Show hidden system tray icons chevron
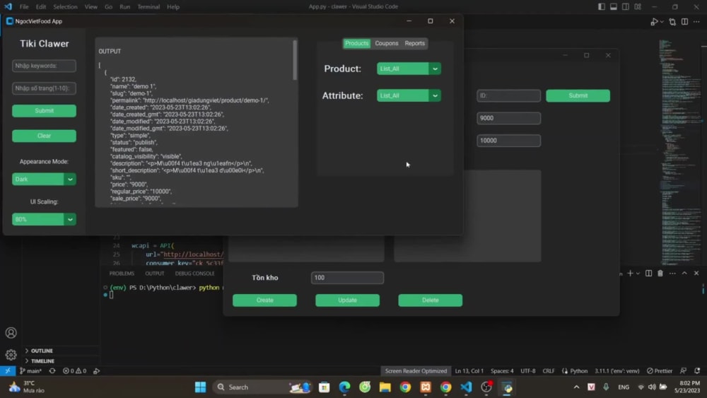This screenshot has width=707, height=398. [576, 387]
